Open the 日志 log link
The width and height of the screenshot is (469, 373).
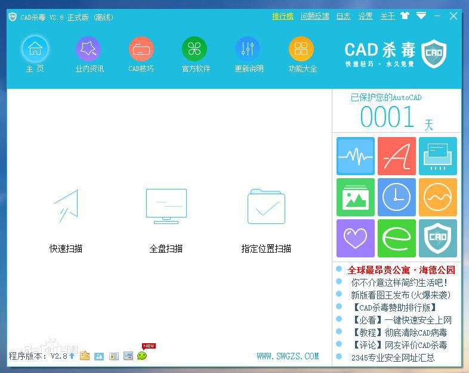pos(343,16)
